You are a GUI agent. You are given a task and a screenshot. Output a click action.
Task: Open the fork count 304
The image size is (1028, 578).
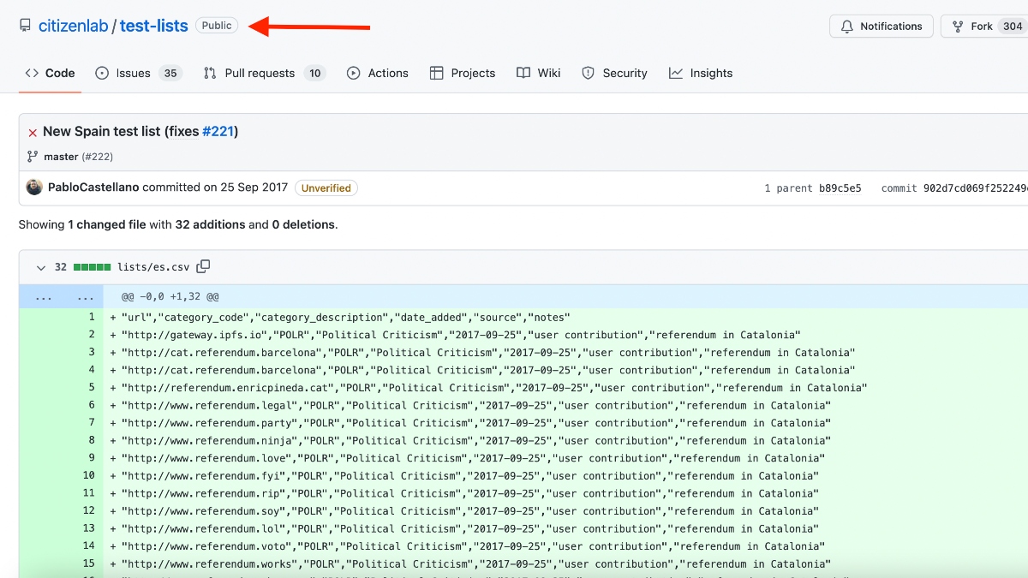1013,27
